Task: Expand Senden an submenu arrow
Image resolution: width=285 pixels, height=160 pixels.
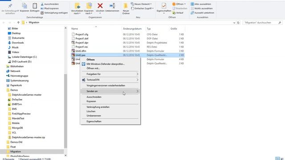Action: 138,91
